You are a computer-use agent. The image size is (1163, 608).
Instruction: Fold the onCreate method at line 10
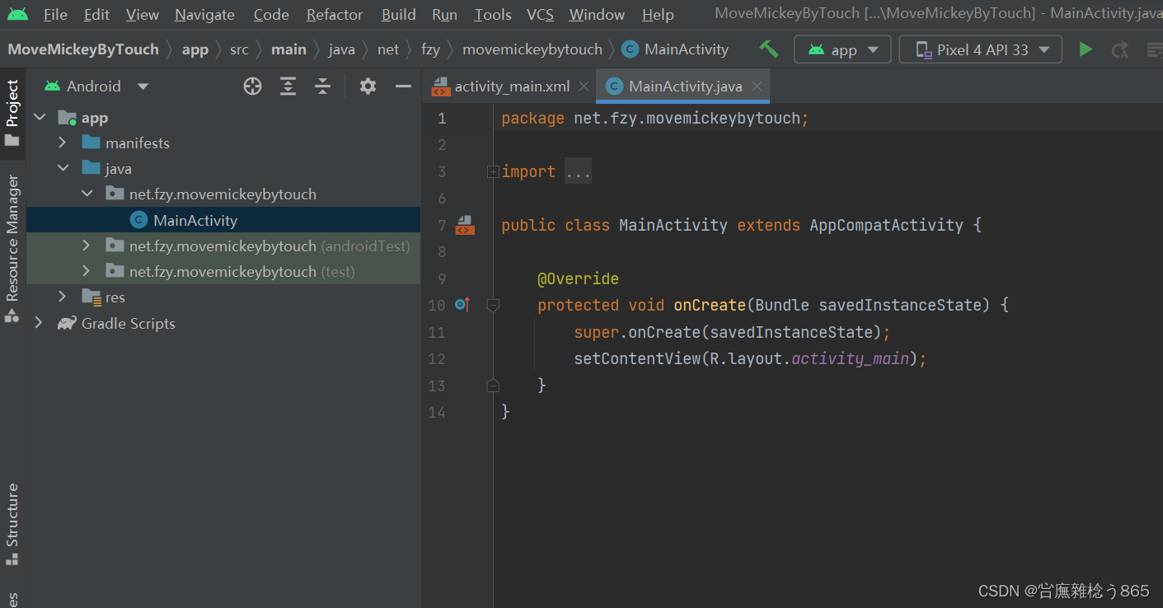[x=493, y=305]
